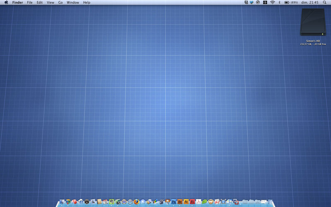This screenshot has height=207, width=331.
Task: Launch Adobe Photoshop from dock
Action: tap(174, 202)
